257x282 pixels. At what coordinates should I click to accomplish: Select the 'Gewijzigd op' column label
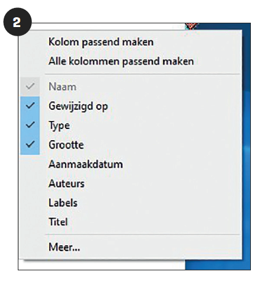(79, 106)
